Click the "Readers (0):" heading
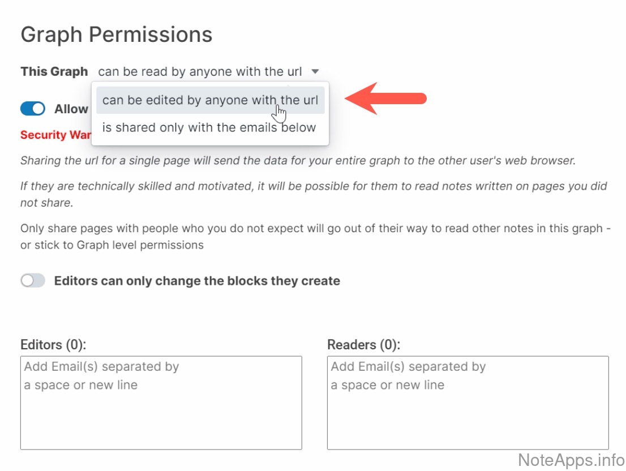The image size is (626, 471). coord(363,345)
